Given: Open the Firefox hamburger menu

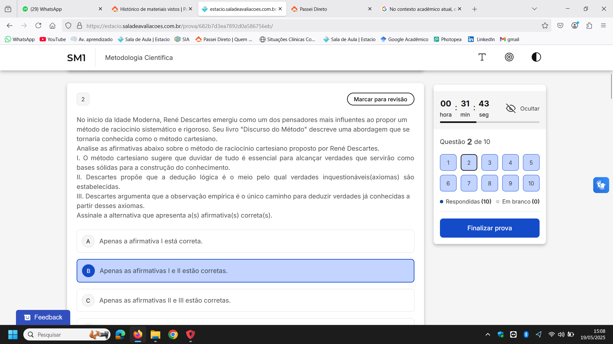Looking at the screenshot, I should [603, 26].
